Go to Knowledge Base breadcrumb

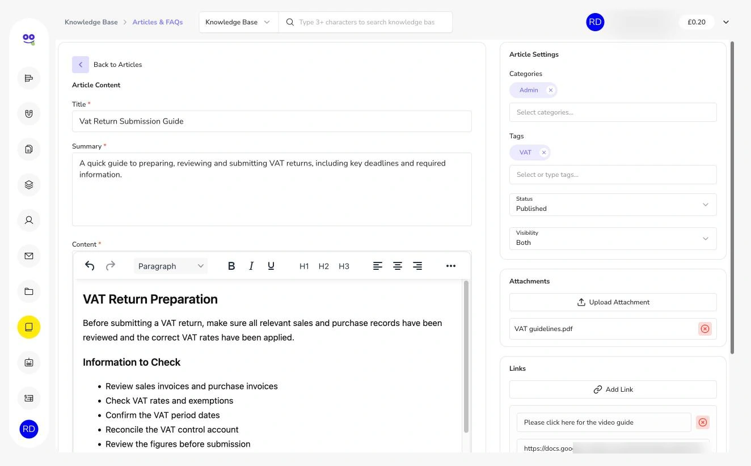pos(91,22)
